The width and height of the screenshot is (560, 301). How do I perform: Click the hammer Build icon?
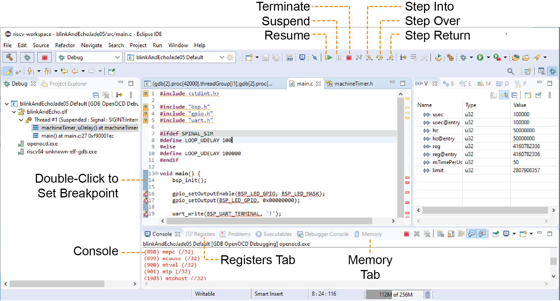coord(9,57)
